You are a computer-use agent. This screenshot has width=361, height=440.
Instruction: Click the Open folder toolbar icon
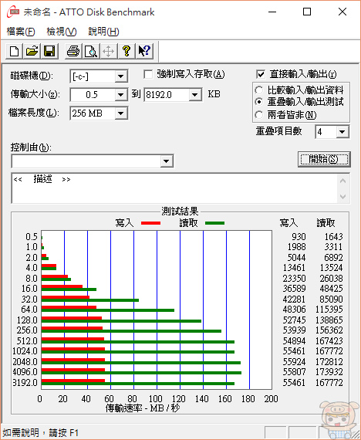[32, 52]
